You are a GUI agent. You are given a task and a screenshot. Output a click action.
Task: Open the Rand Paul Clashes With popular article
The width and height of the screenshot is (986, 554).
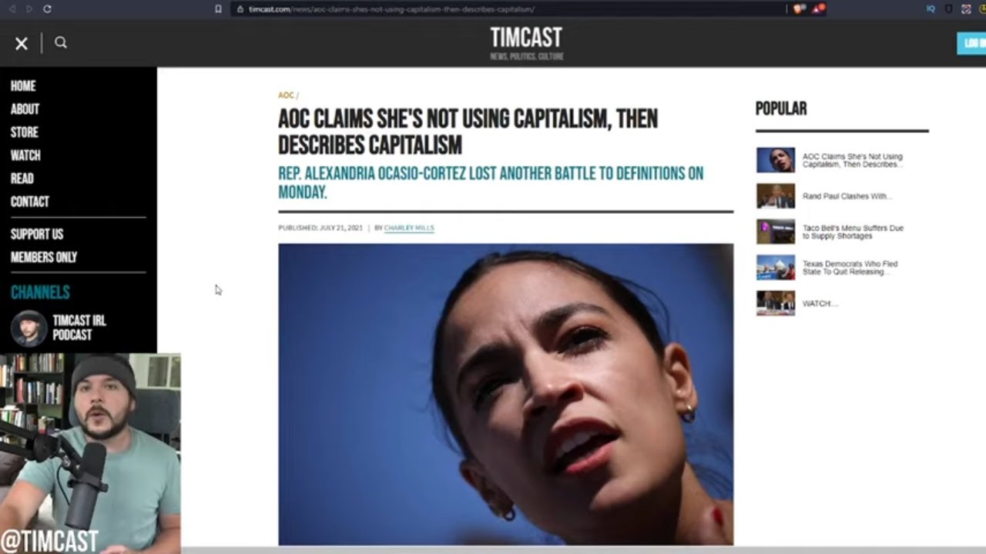[x=845, y=196]
